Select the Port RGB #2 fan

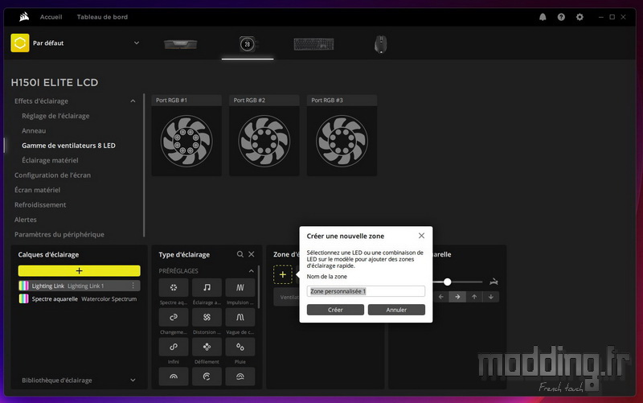[264, 141]
